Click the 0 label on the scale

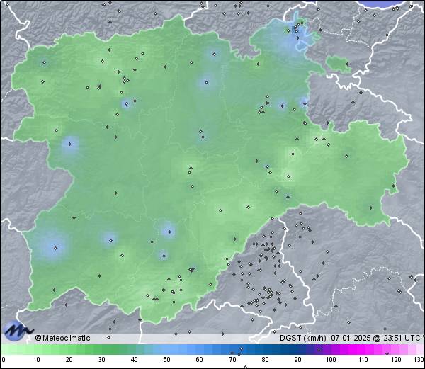(x=4, y=360)
